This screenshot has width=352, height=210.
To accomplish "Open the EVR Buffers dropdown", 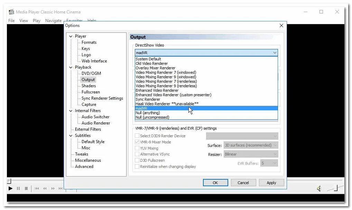I will [x=269, y=163].
